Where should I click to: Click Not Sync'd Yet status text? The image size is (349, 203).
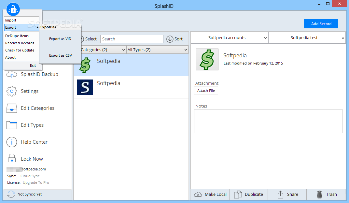[x=30, y=194]
